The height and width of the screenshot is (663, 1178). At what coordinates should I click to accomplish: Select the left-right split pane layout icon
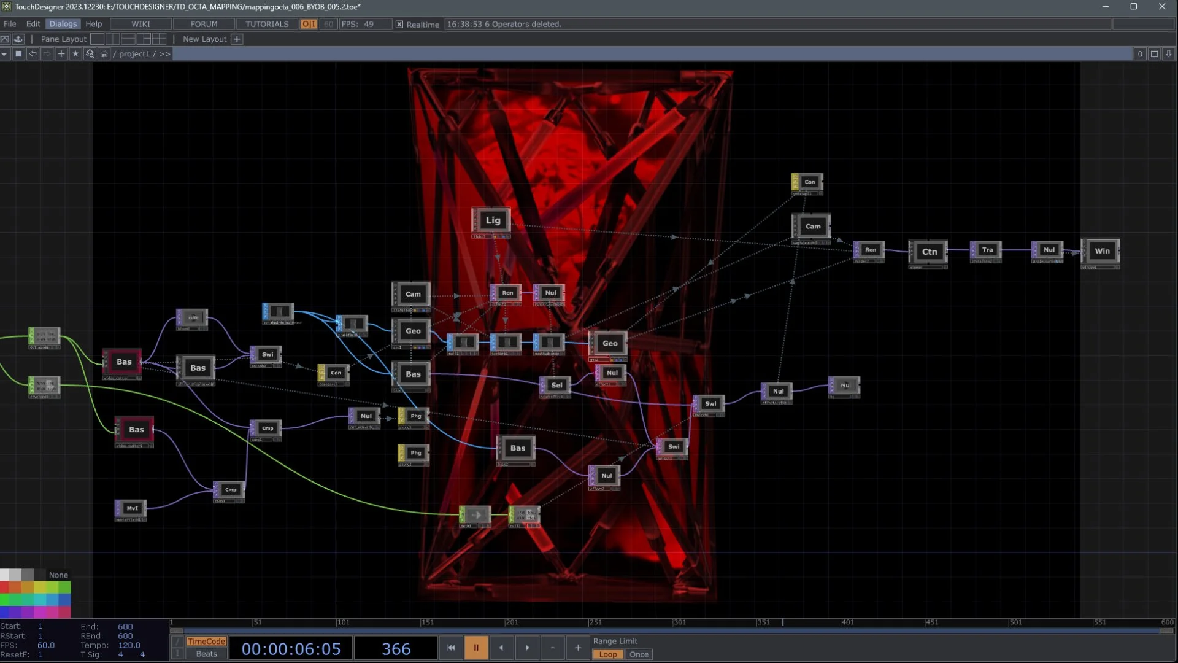112,39
